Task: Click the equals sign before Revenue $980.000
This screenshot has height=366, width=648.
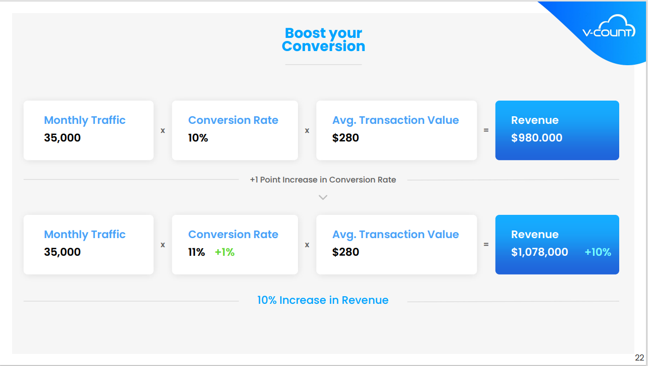Action: [x=486, y=130]
